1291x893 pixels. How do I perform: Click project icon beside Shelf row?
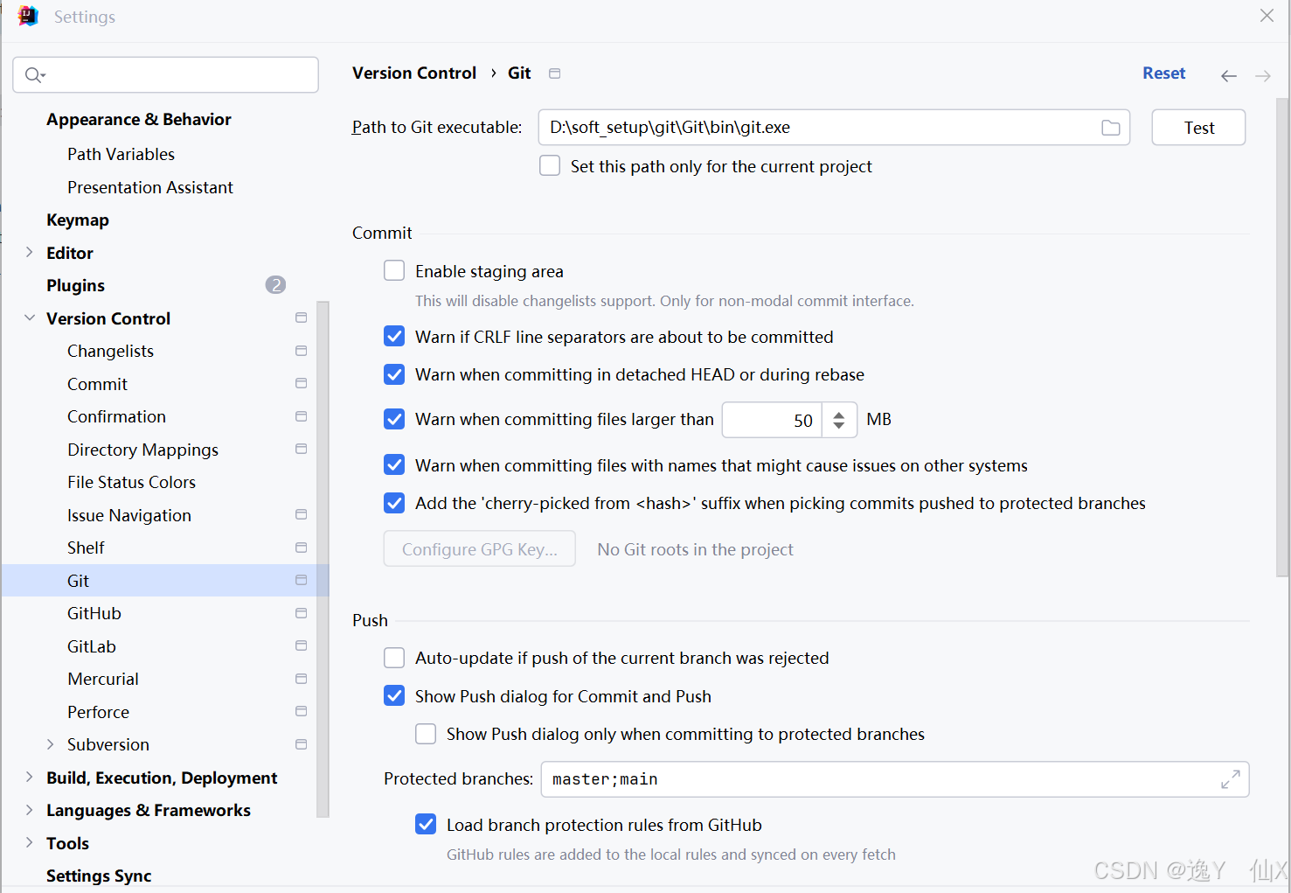(x=301, y=548)
